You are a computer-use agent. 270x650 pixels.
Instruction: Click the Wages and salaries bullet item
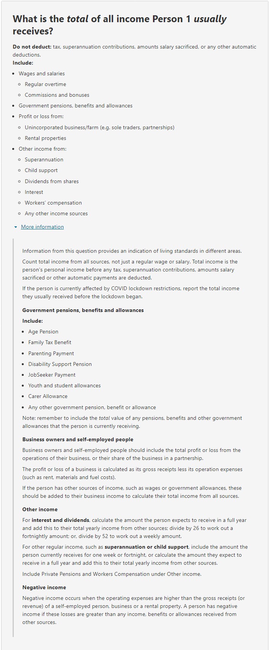point(41,73)
